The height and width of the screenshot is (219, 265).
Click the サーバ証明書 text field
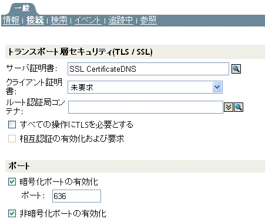tap(148, 69)
